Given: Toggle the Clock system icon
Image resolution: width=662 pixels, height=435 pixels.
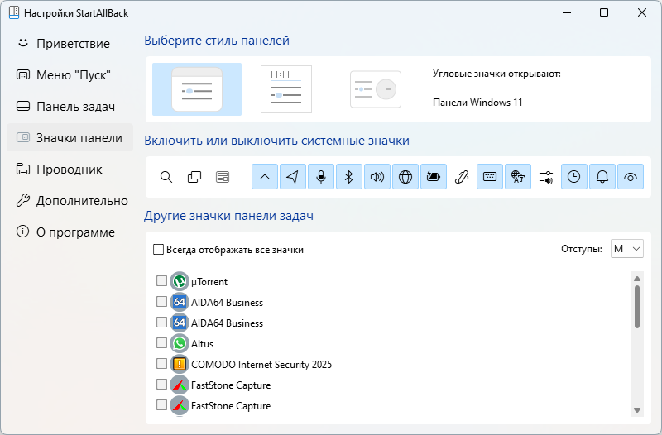Looking at the screenshot, I should click(x=573, y=177).
